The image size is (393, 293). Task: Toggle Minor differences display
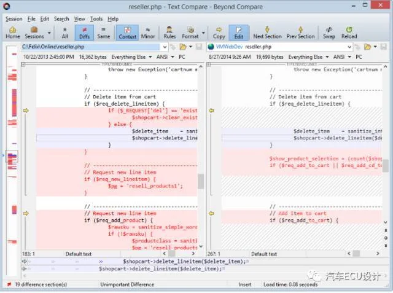pyautogui.click(x=148, y=33)
